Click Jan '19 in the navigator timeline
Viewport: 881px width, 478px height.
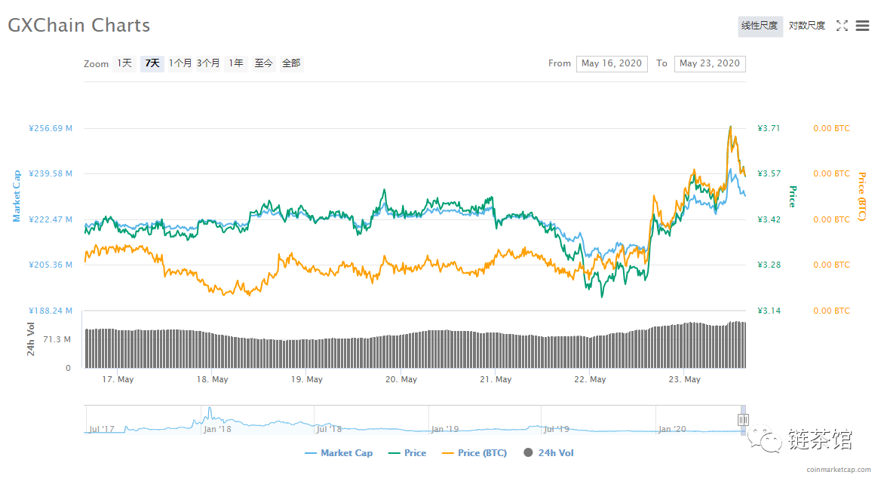[x=445, y=429]
